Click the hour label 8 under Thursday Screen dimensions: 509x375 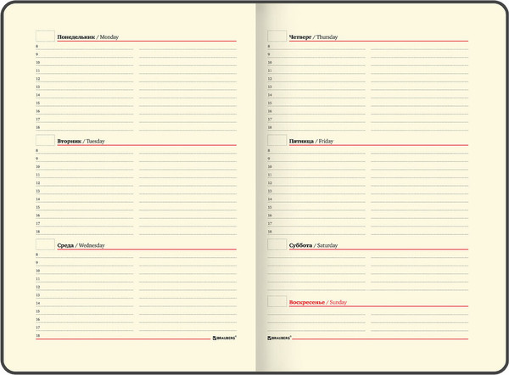point(269,47)
